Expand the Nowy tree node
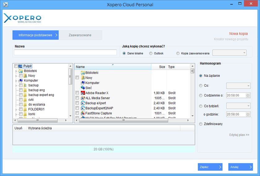 pyautogui.click(x=16, y=76)
